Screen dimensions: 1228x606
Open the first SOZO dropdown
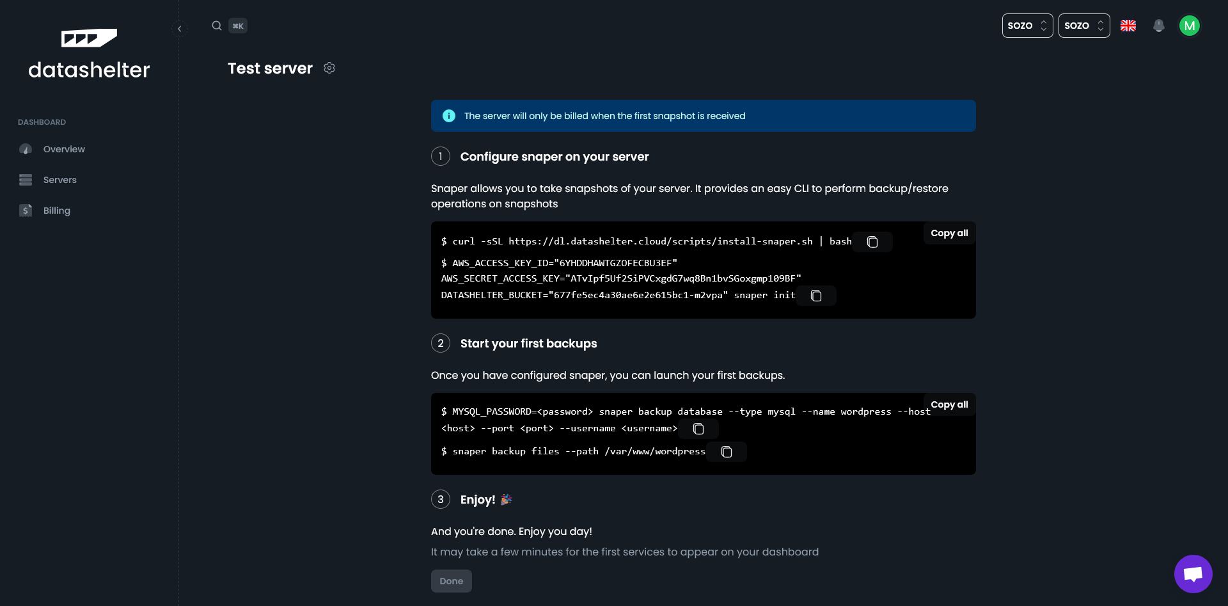(x=1027, y=26)
